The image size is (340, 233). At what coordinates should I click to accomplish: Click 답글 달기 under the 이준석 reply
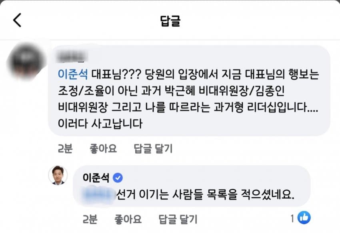(x=178, y=219)
